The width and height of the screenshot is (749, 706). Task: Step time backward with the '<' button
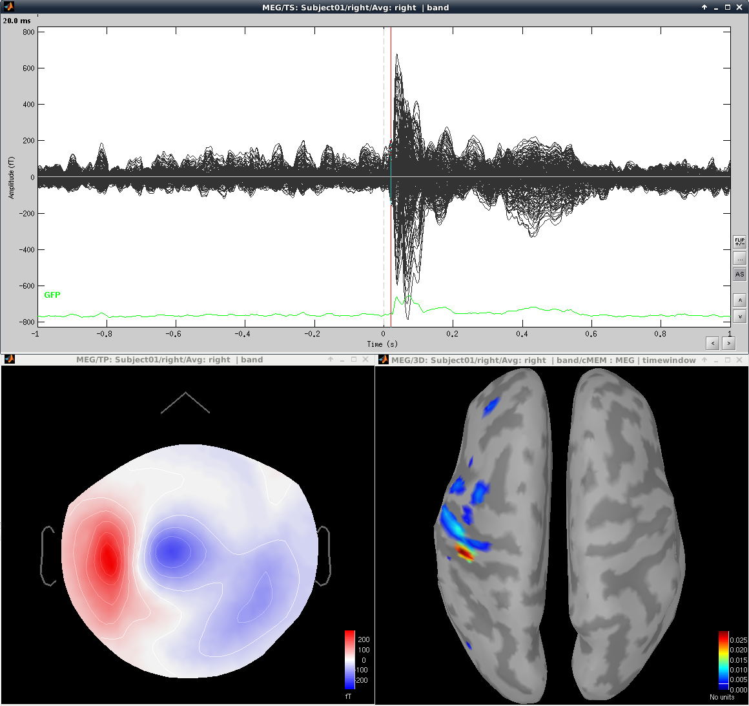coord(712,344)
